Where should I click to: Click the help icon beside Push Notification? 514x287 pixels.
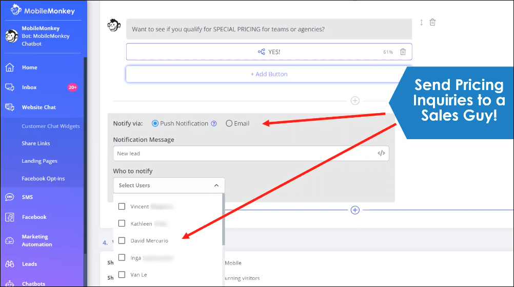pyautogui.click(x=214, y=124)
